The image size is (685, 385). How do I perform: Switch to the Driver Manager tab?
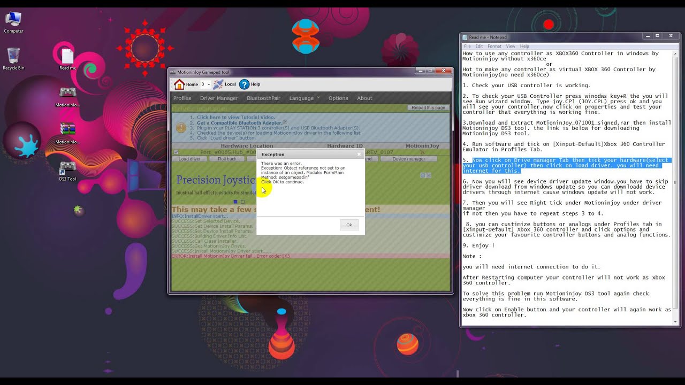pyautogui.click(x=219, y=98)
